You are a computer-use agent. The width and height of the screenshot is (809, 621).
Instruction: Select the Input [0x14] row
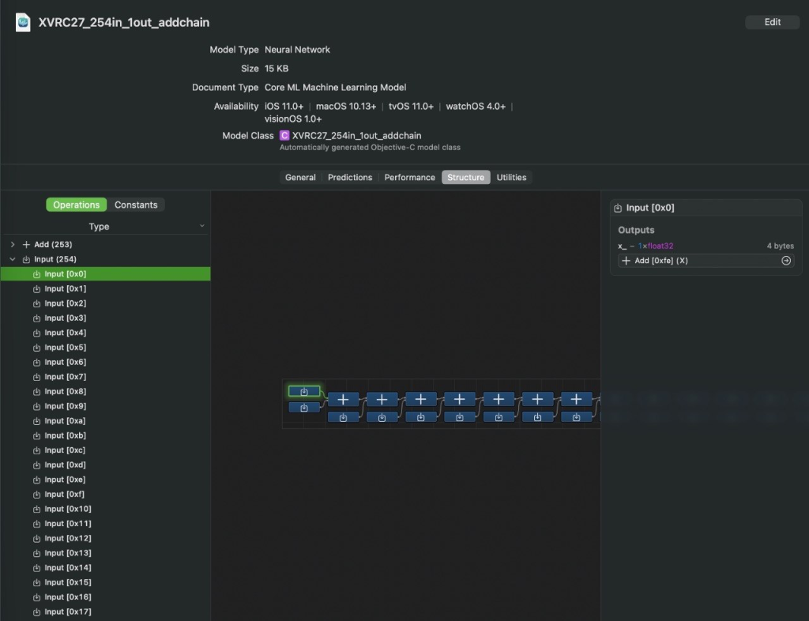point(105,568)
